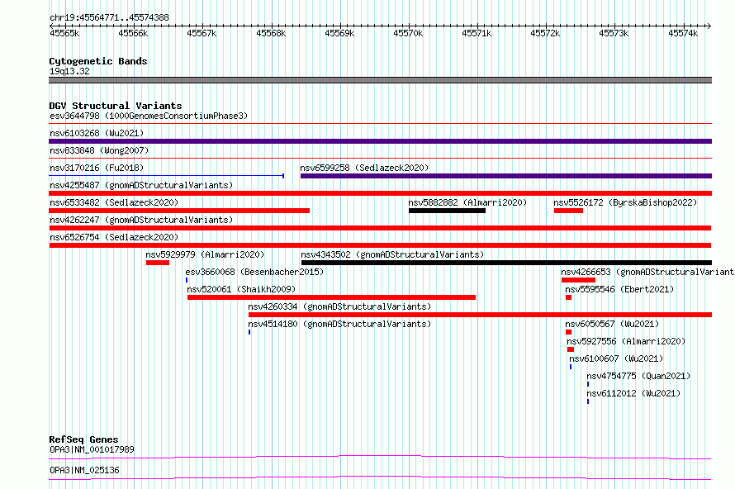This screenshot has height=489, width=735.
Task: Click the 45567k ruler tick label
Action: [x=202, y=33]
